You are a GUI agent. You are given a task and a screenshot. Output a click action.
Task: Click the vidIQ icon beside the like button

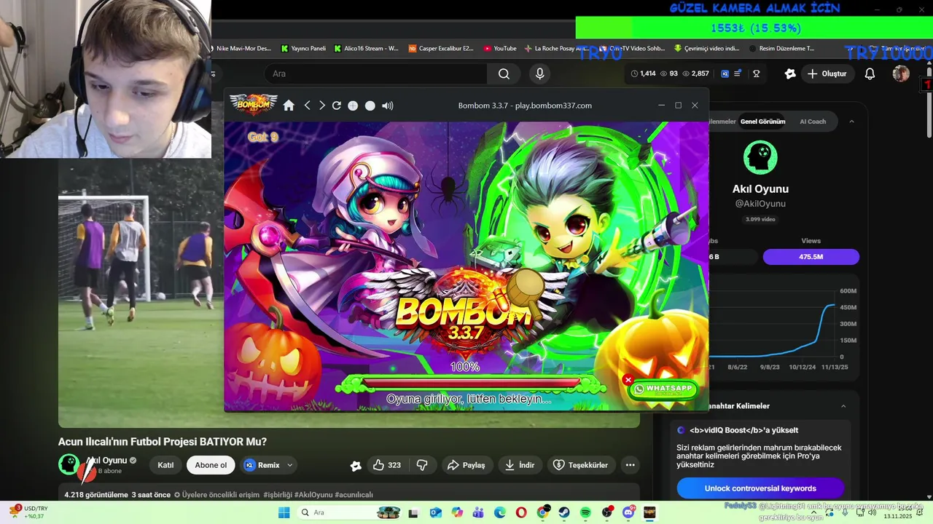point(356,466)
